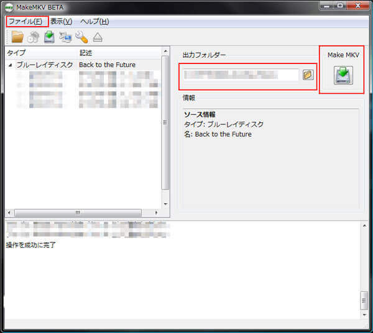The image size is (373, 333).
Task: Open the ヘルプ(H) menu
Action: 94,22
